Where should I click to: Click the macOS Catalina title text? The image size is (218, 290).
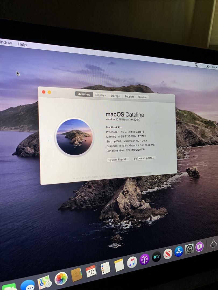pyautogui.click(x=125, y=114)
